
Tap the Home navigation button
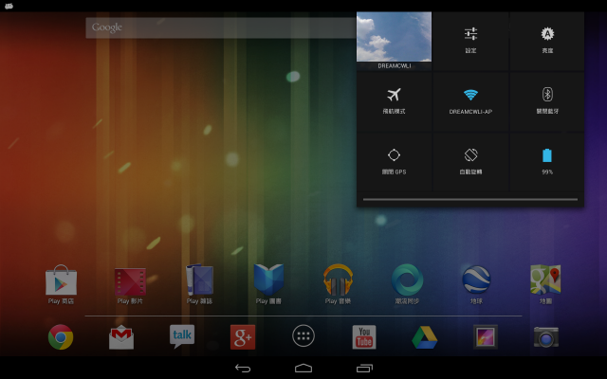click(303, 368)
